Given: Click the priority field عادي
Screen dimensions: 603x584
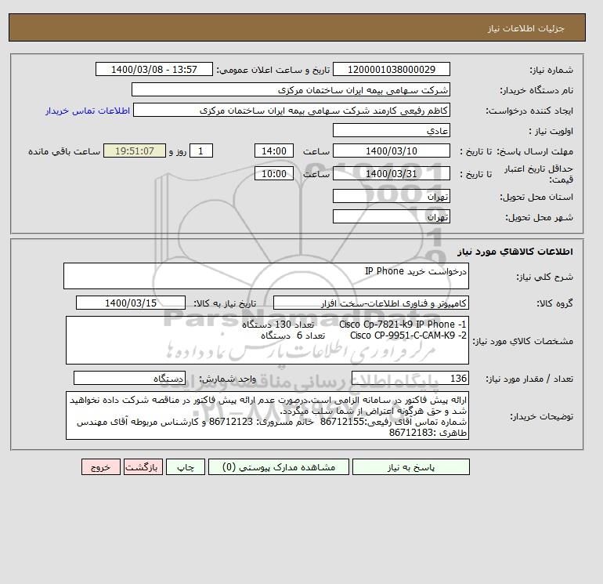Looking at the screenshot, I should click(x=391, y=130).
